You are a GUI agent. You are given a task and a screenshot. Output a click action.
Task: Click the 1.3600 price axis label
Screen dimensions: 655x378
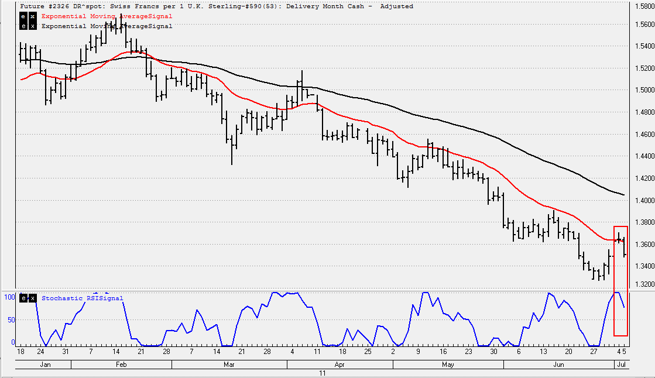644,245
